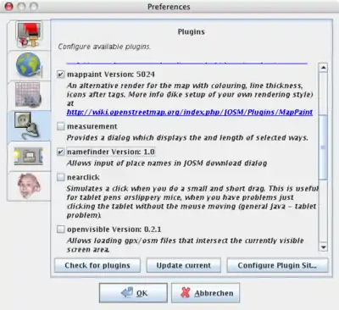Screen dimensions: 339x310
Task: Open the printer toolbar settings tab
Action: pyautogui.click(x=29, y=156)
